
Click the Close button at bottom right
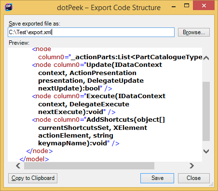click(x=194, y=178)
